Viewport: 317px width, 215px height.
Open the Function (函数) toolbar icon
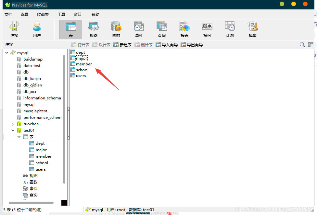point(116,29)
